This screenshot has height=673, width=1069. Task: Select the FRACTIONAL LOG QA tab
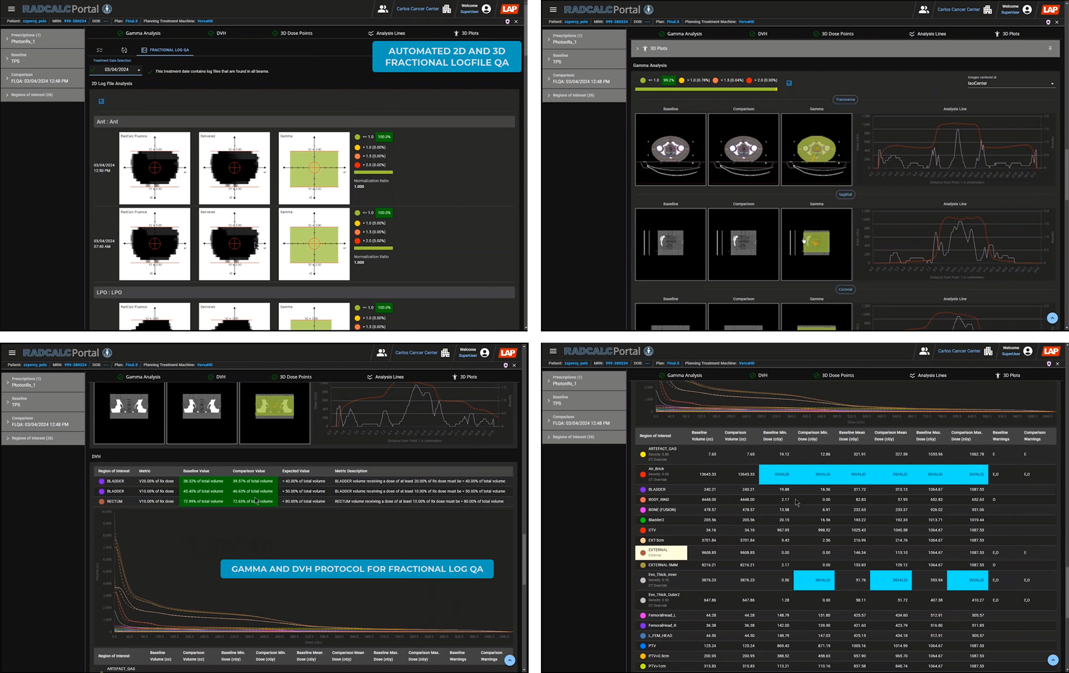[169, 50]
